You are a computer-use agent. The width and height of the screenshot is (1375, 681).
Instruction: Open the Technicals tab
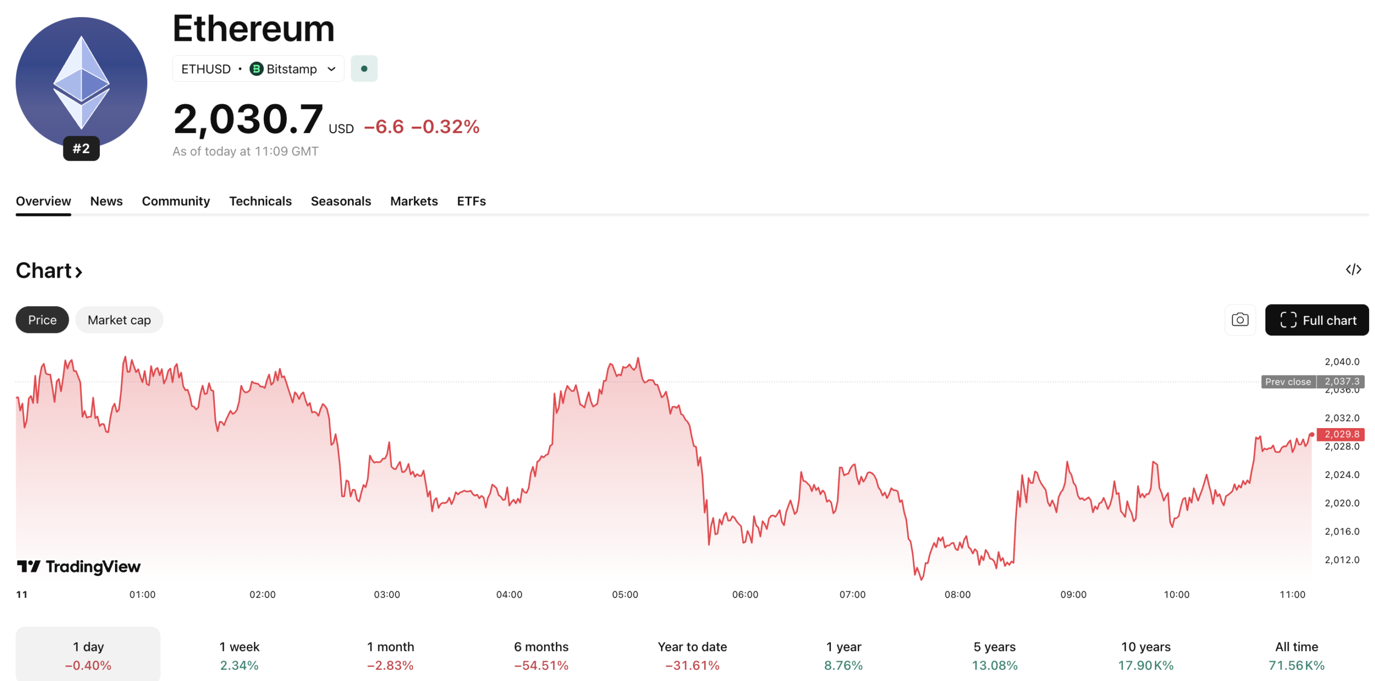pyautogui.click(x=260, y=201)
